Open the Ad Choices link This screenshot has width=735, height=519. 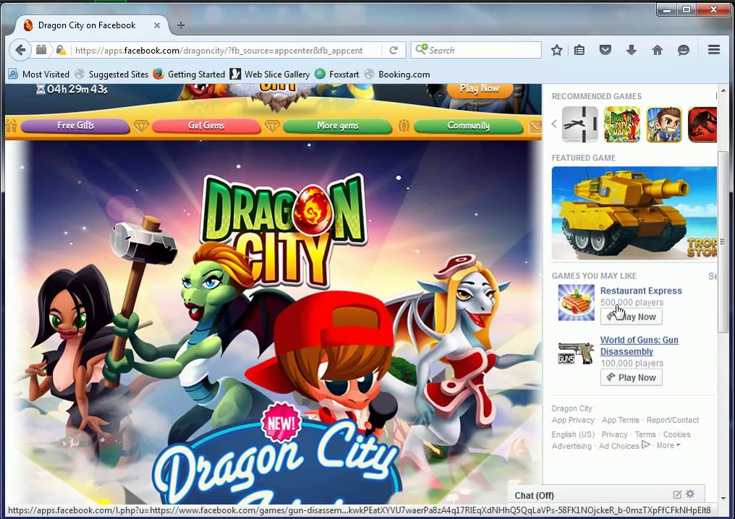coord(624,445)
